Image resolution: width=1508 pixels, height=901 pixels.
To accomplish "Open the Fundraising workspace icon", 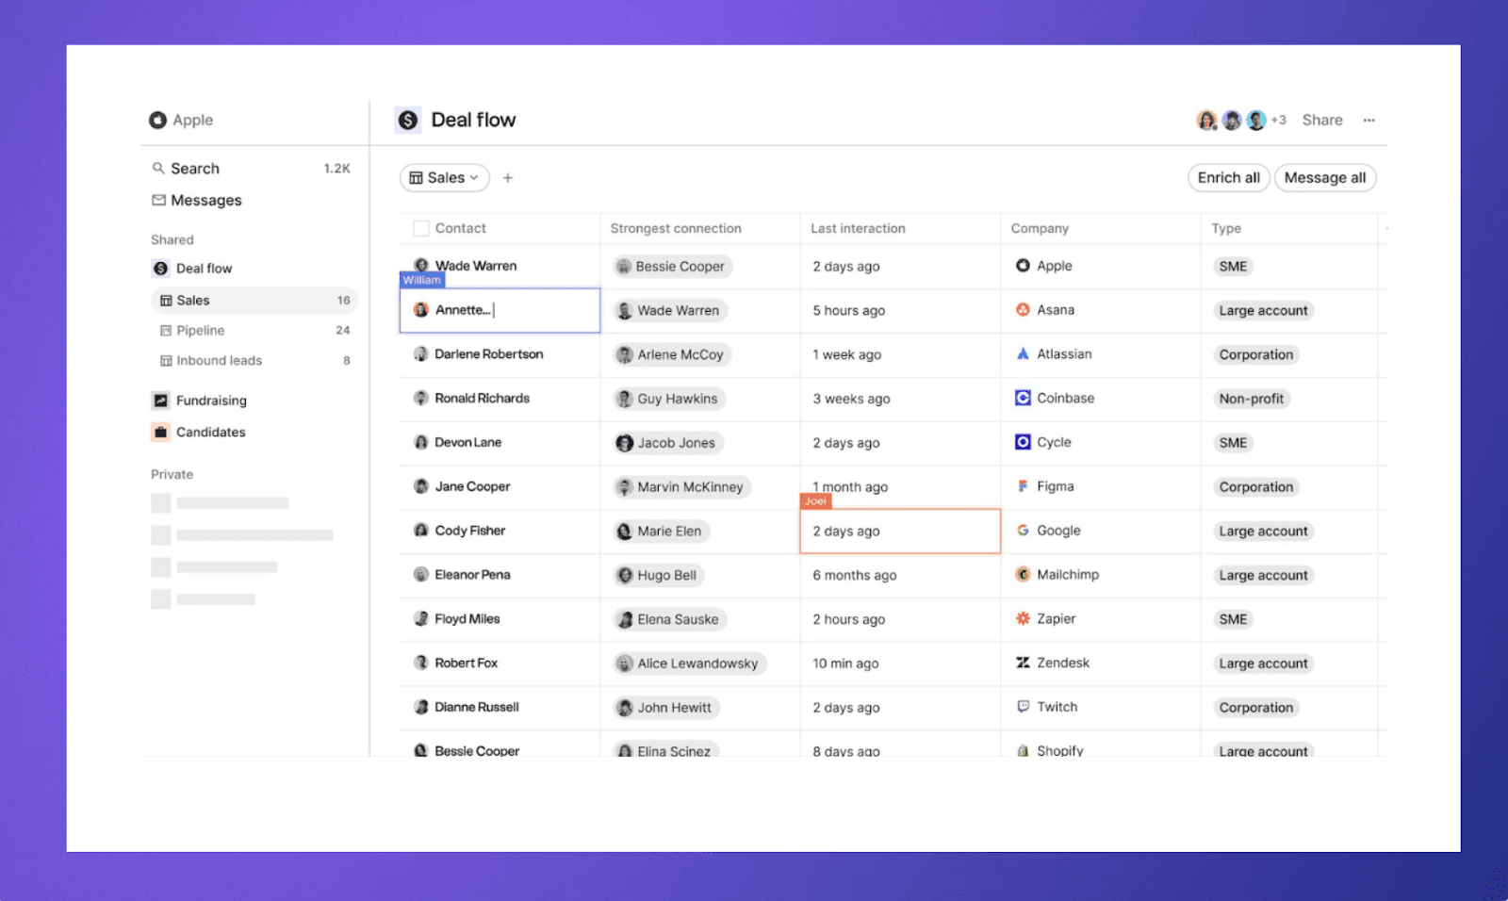I will click(x=160, y=400).
